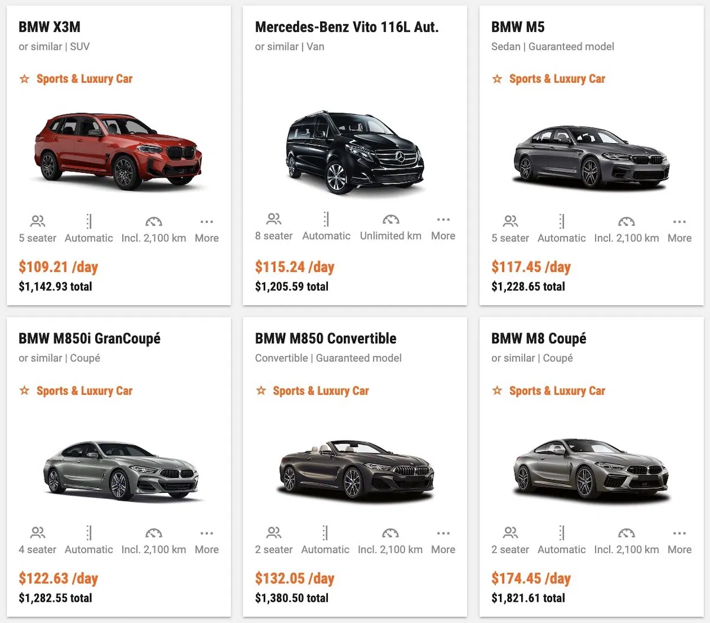Expand More details on BMW X3M card
This screenshot has height=623, width=710.
click(x=206, y=229)
